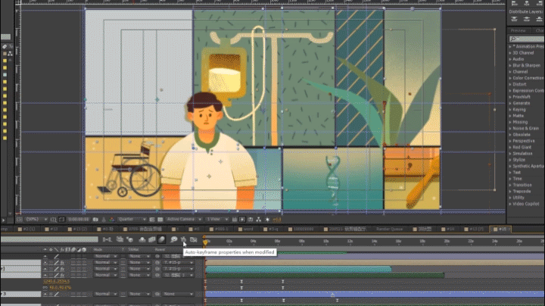Select the teal layer duration bar
This screenshot has height=306, width=545.
298,269
